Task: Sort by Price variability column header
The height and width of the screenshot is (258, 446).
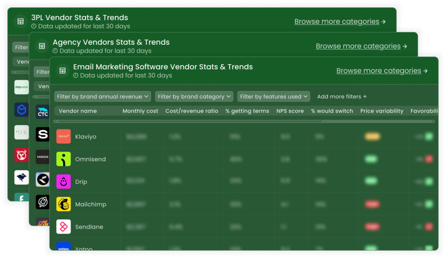Action: point(382,111)
